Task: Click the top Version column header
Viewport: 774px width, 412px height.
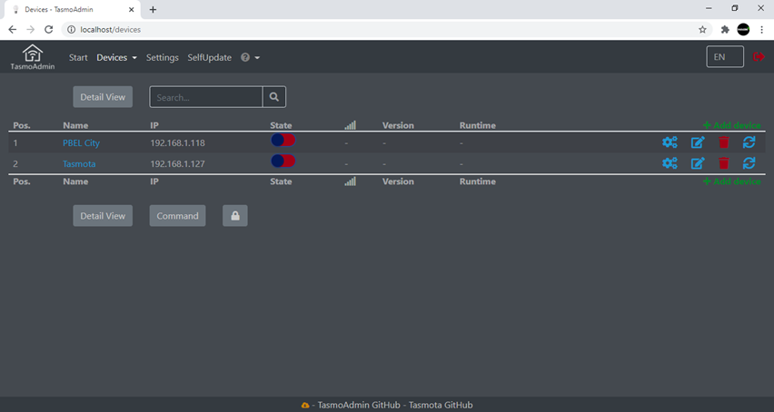Action: tap(398, 125)
